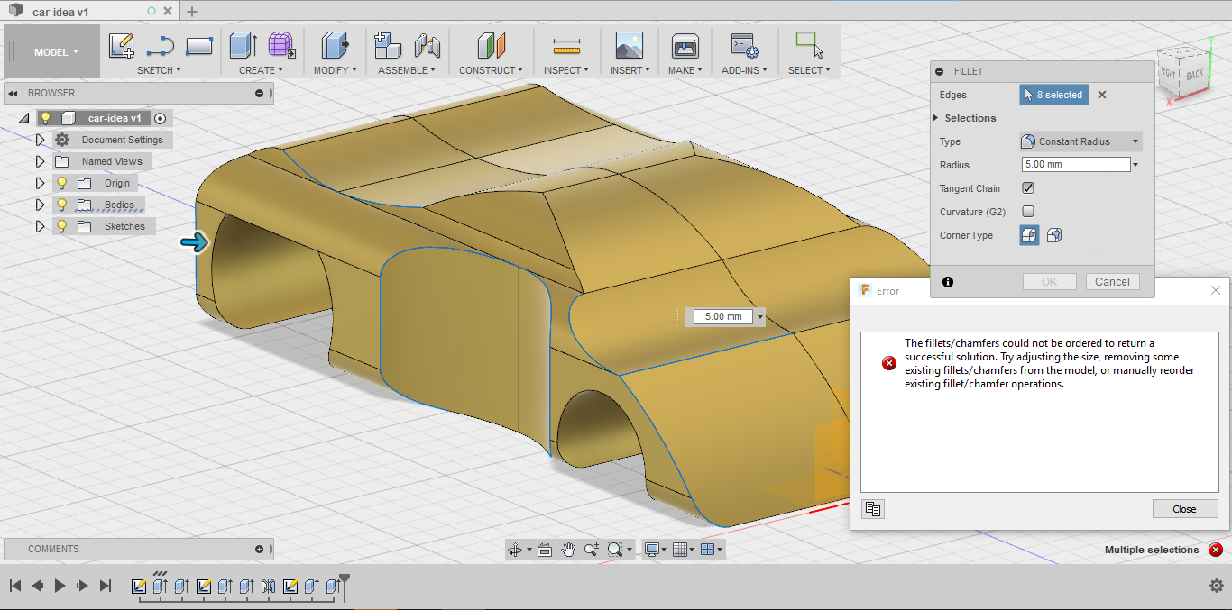
Task: Expand the Document Settings tree node
Action: click(40, 140)
